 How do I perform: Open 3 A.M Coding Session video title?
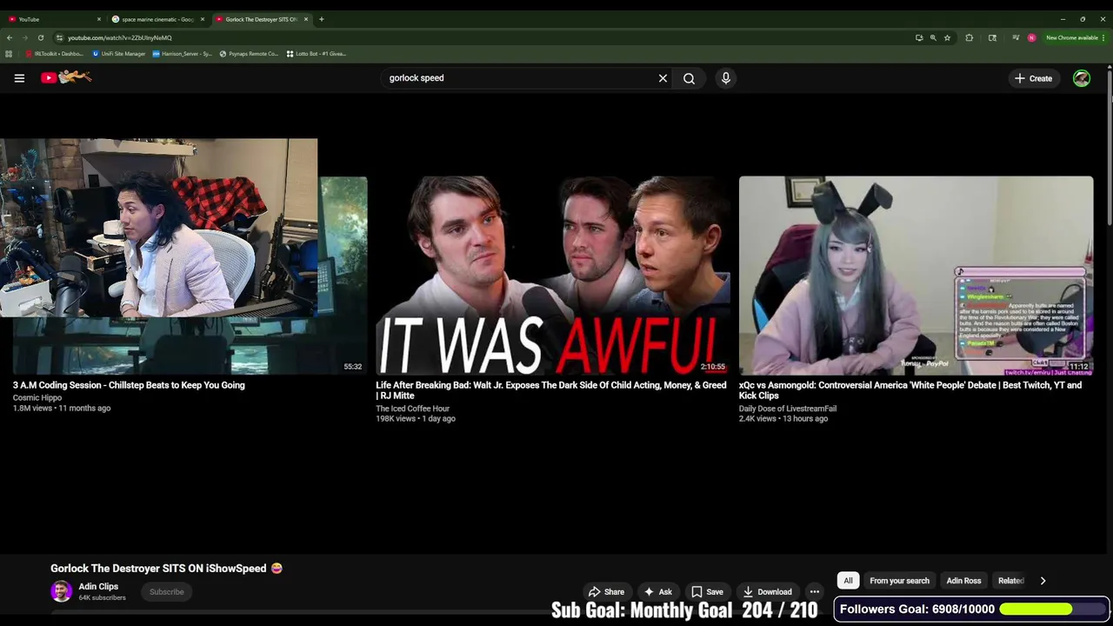[x=129, y=385]
